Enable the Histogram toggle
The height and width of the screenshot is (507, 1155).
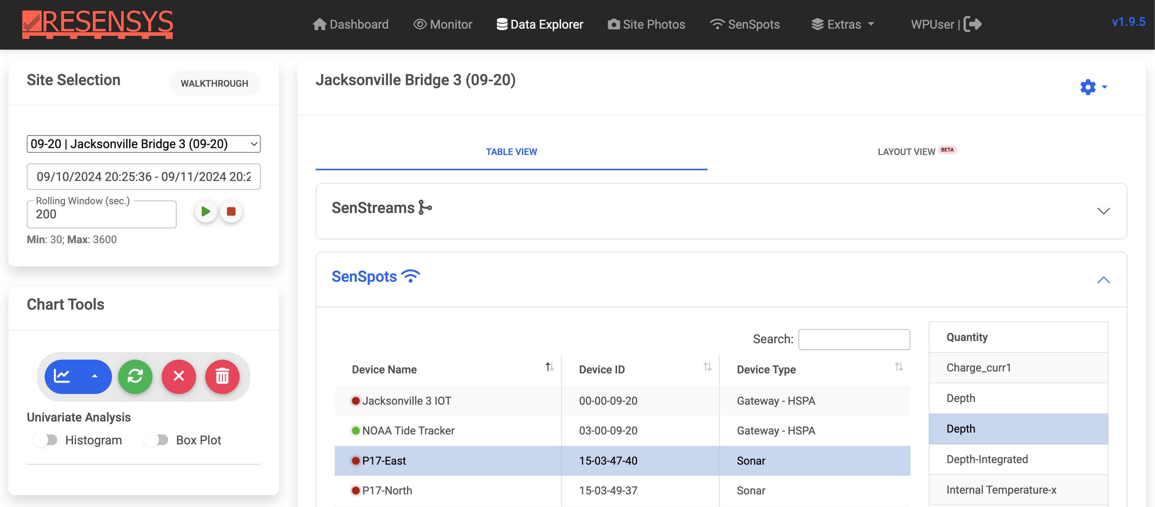tap(46, 440)
